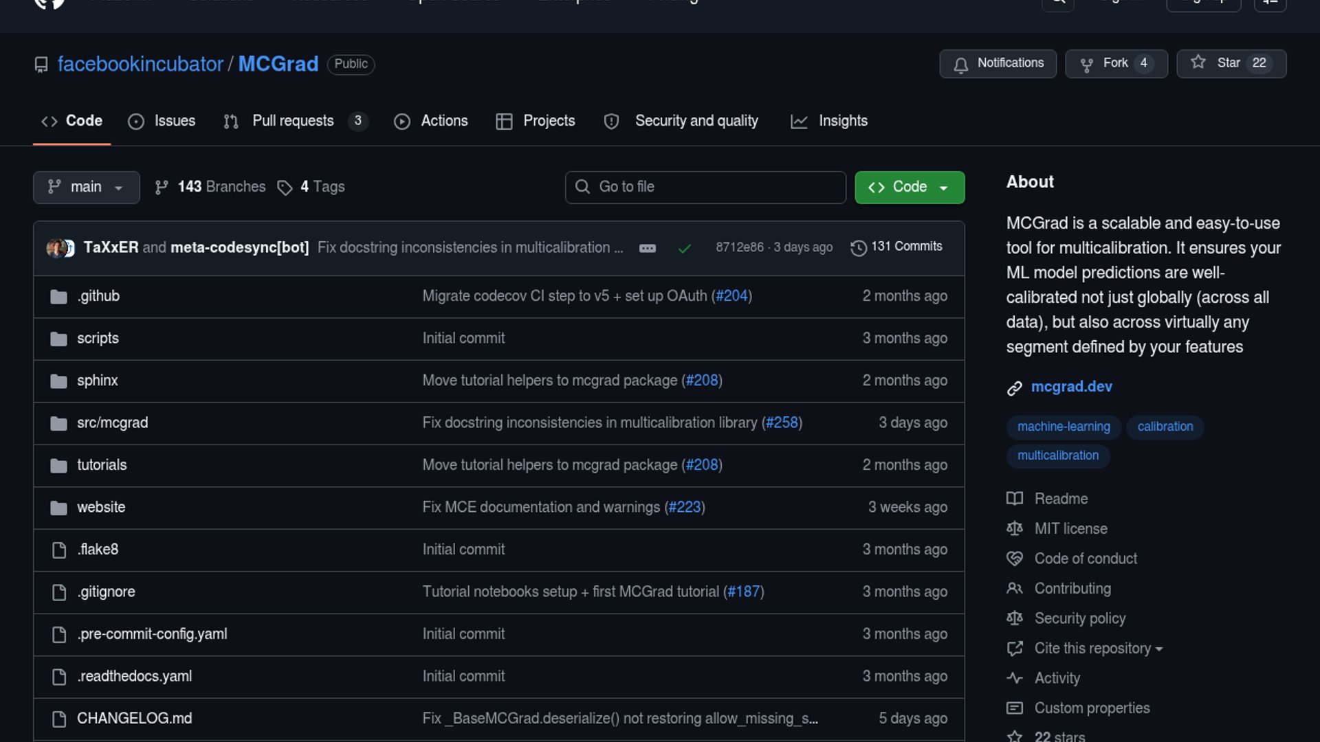Expand the green Code dropdown

[x=909, y=187]
